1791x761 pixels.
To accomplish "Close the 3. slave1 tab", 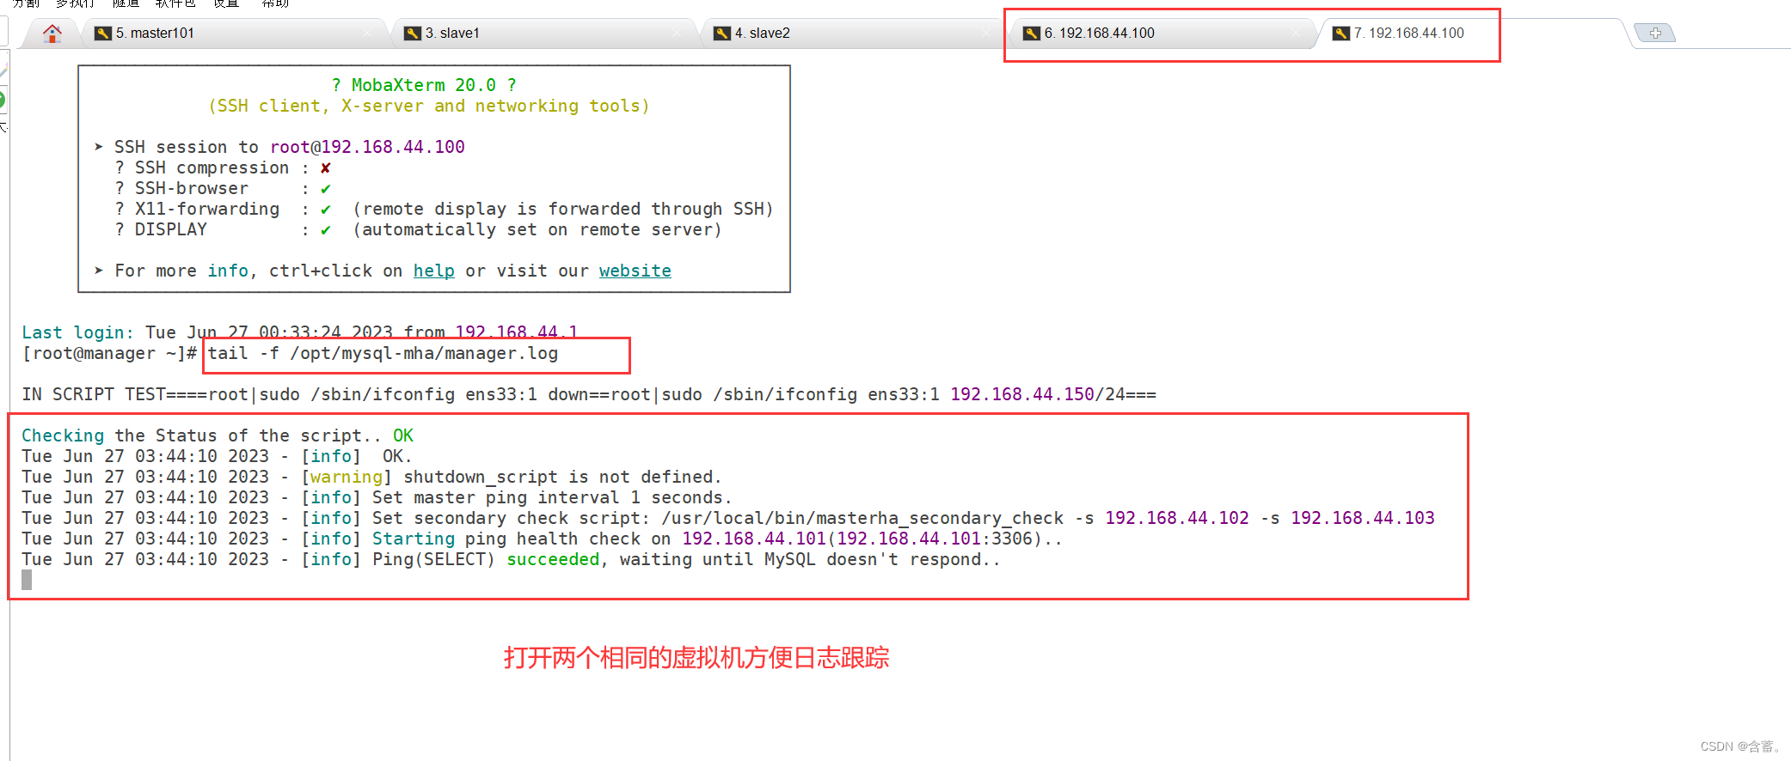I will coord(678,33).
